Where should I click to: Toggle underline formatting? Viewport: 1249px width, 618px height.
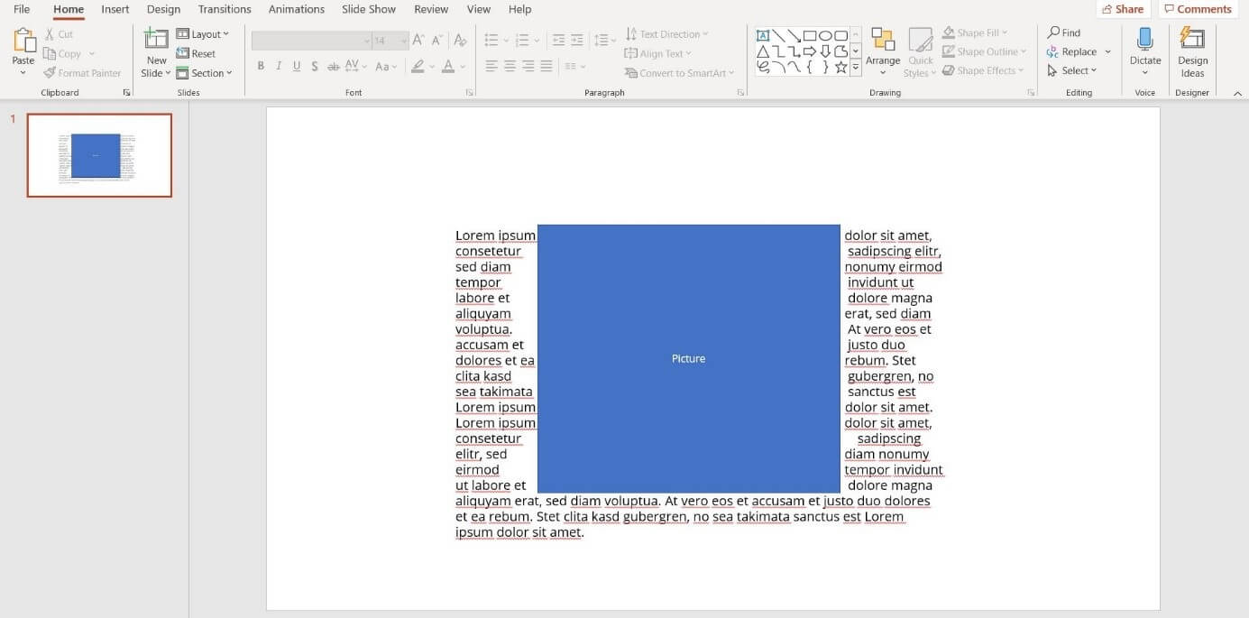[296, 66]
